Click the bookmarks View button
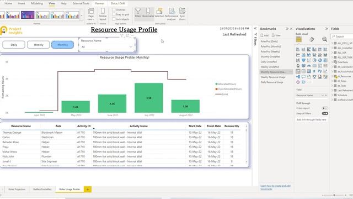This screenshot has height=199, width=353. coord(276,35)
